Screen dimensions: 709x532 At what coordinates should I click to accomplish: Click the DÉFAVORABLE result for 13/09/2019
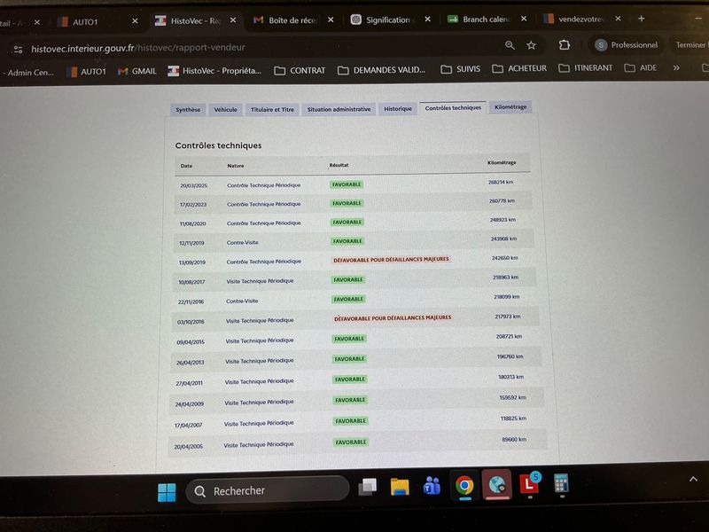coord(391,260)
